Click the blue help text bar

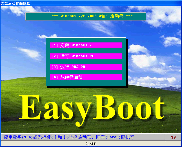[83, 137]
